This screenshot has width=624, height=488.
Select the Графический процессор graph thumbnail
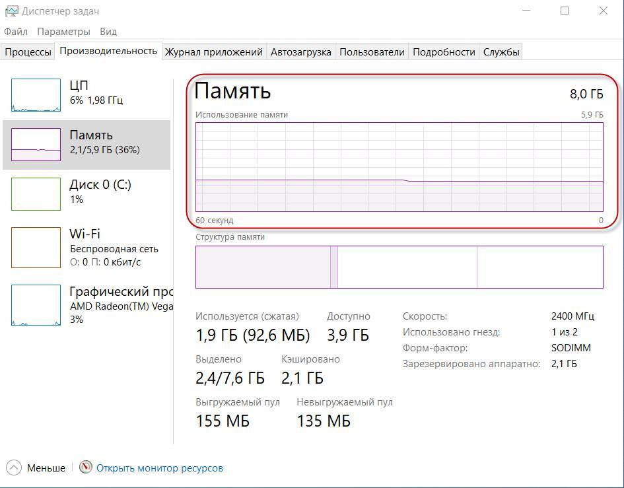coord(36,305)
